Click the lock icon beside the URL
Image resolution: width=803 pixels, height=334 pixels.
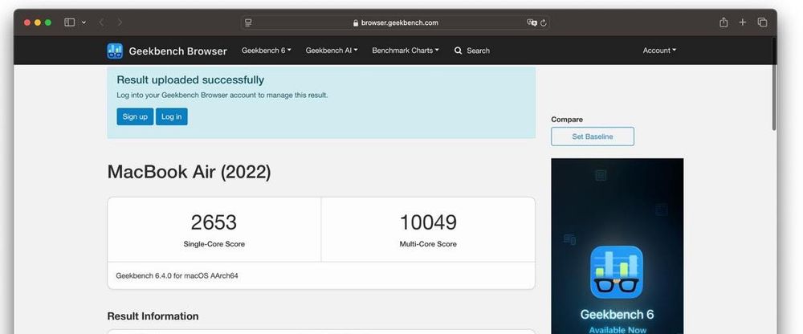(x=356, y=22)
